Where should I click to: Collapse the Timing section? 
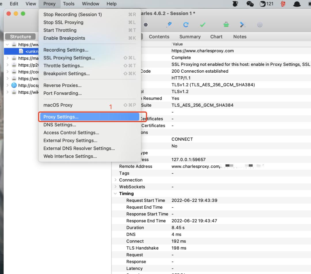tap(115, 194)
